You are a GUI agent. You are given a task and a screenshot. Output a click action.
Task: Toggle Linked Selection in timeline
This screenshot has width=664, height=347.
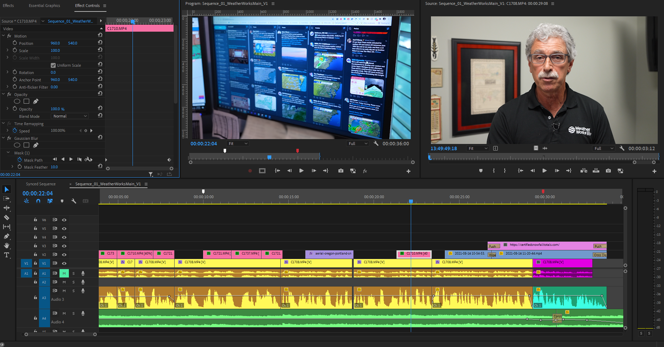click(x=50, y=201)
